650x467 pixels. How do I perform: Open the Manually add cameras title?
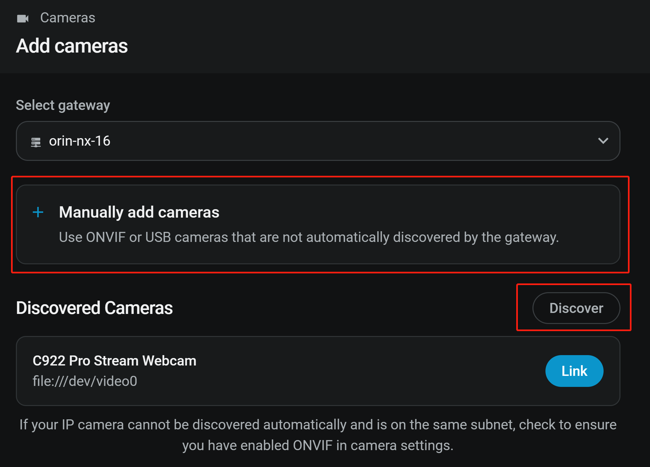coord(139,212)
